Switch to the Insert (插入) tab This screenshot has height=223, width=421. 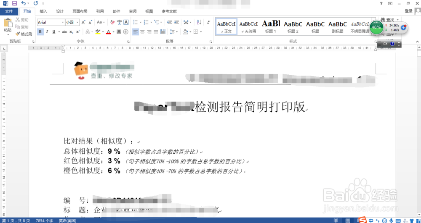43,11
